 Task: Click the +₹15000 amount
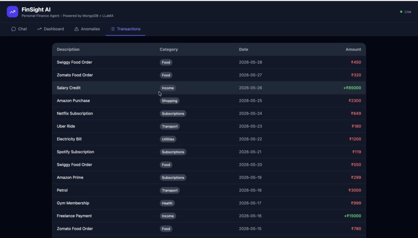click(x=353, y=216)
